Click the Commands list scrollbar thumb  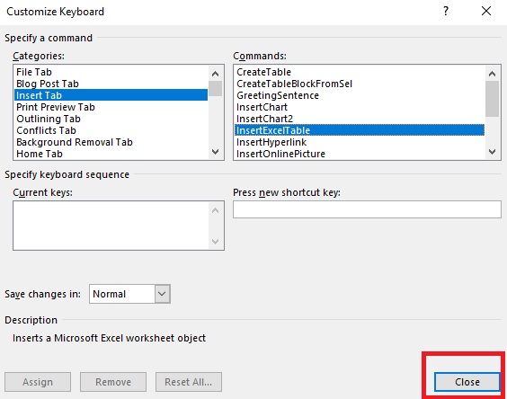tap(492, 99)
